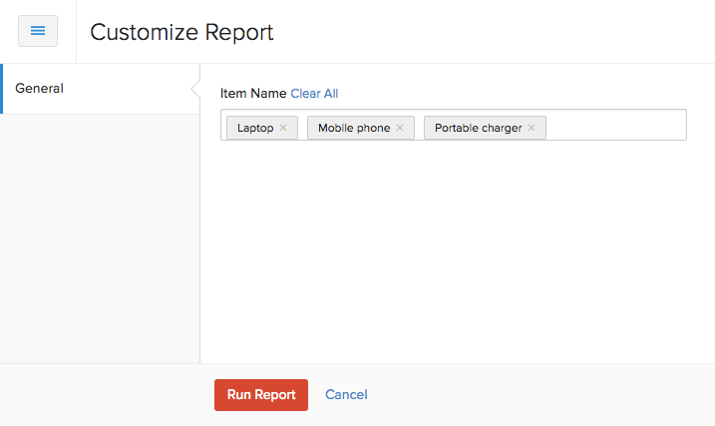Open the hamburger menu
Viewport: 715px width, 426px height.
[38, 31]
